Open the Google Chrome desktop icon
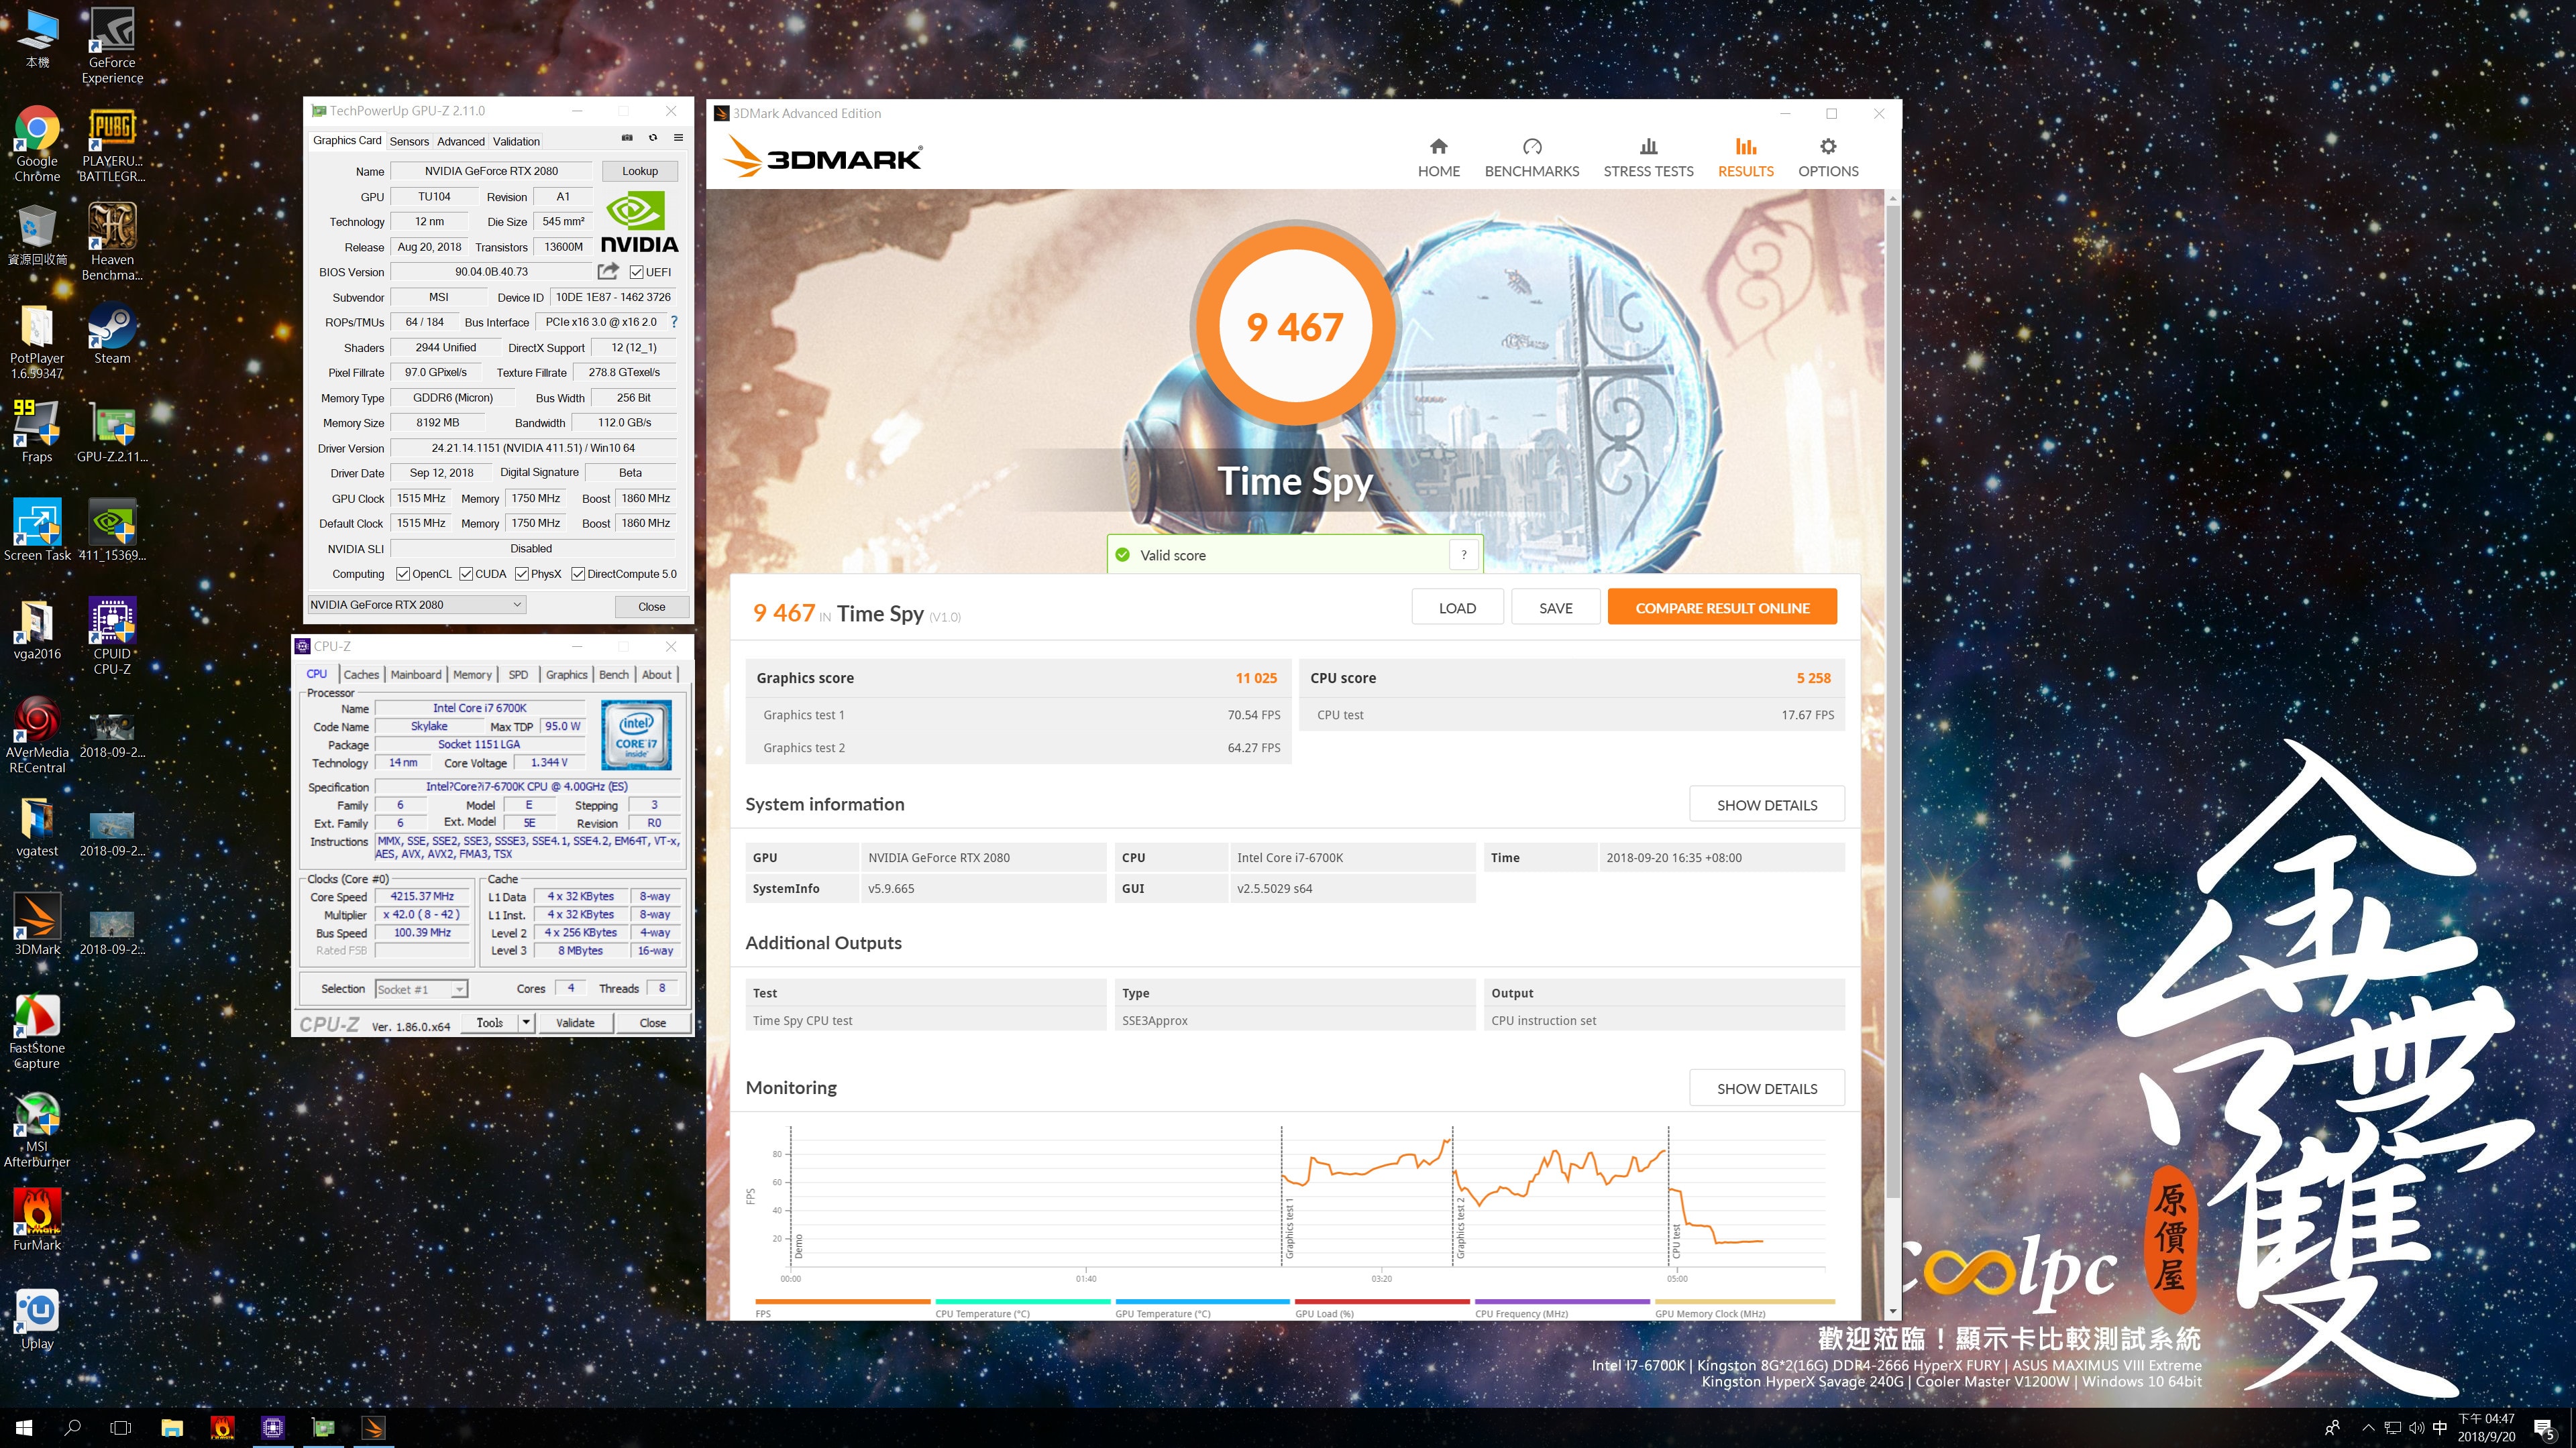The height and width of the screenshot is (1448, 2576). [37, 144]
